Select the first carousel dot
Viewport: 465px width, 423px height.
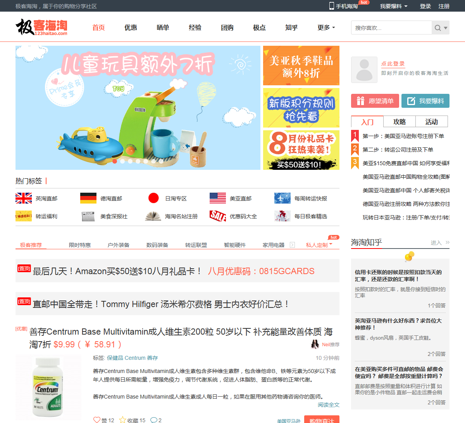(x=115, y=161)
